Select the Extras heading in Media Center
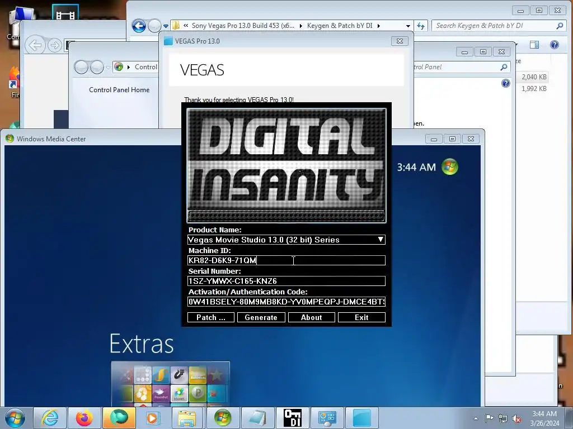 point(142,344)
